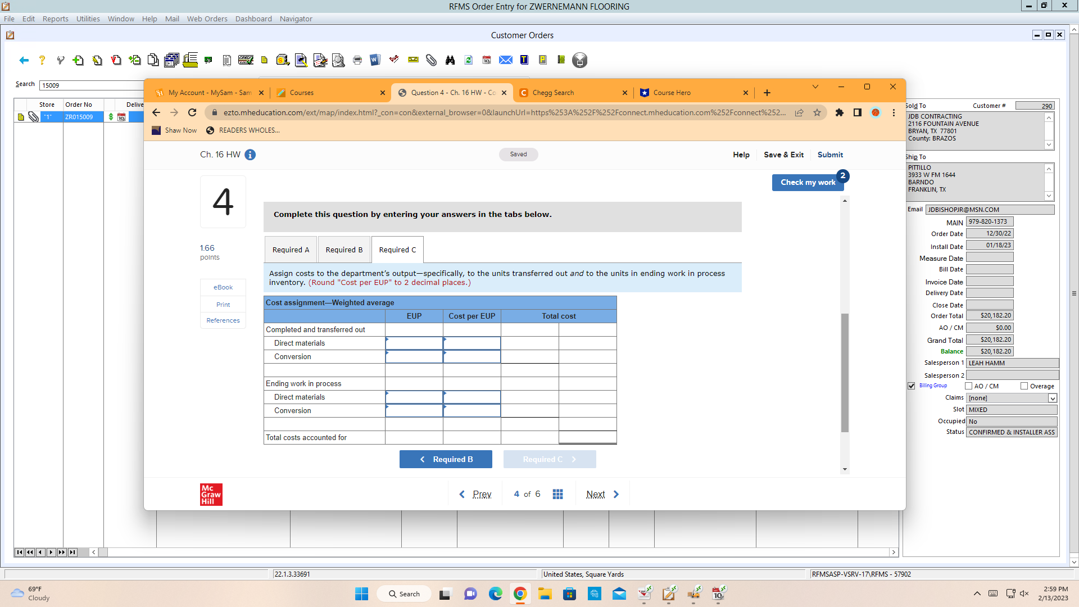The image size is (1079, 607).
Task: Open the browser tab search chevron
Action: point(815,87)
